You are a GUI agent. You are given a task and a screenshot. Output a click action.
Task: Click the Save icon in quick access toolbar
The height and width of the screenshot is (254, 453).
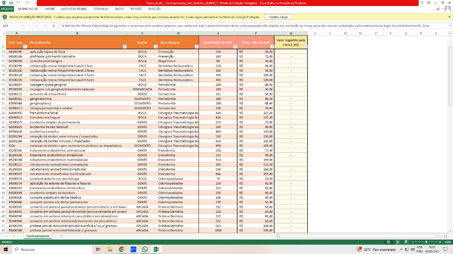coord(11,3)
